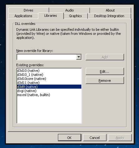Open the Desktop Integration tab
139x148 pixels.
click(109, 16)
